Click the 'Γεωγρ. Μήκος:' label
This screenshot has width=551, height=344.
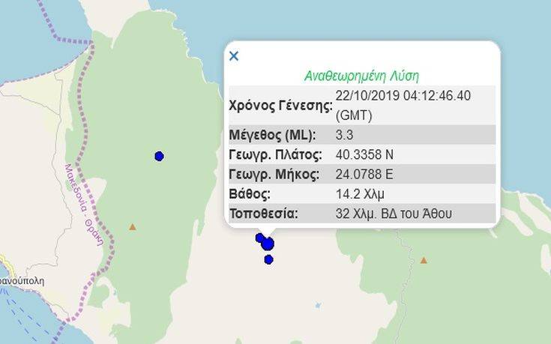[x=274, y=175]
